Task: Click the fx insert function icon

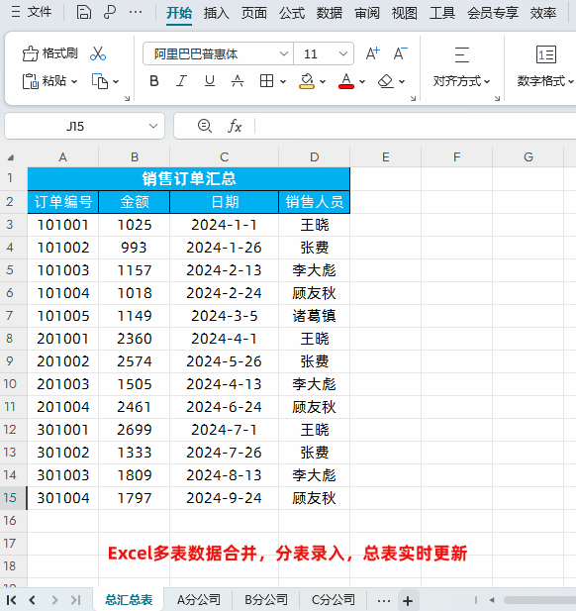Action: (235, 126)
